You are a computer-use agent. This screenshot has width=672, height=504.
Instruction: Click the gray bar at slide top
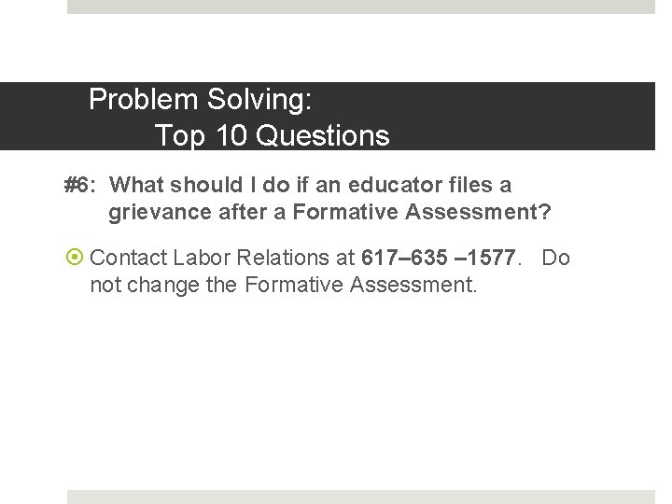click(361, 7)
